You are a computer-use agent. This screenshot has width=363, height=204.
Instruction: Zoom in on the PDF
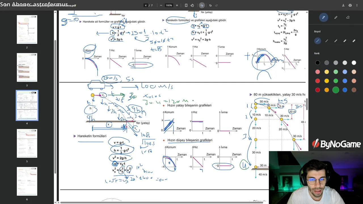tap(177, 5)
